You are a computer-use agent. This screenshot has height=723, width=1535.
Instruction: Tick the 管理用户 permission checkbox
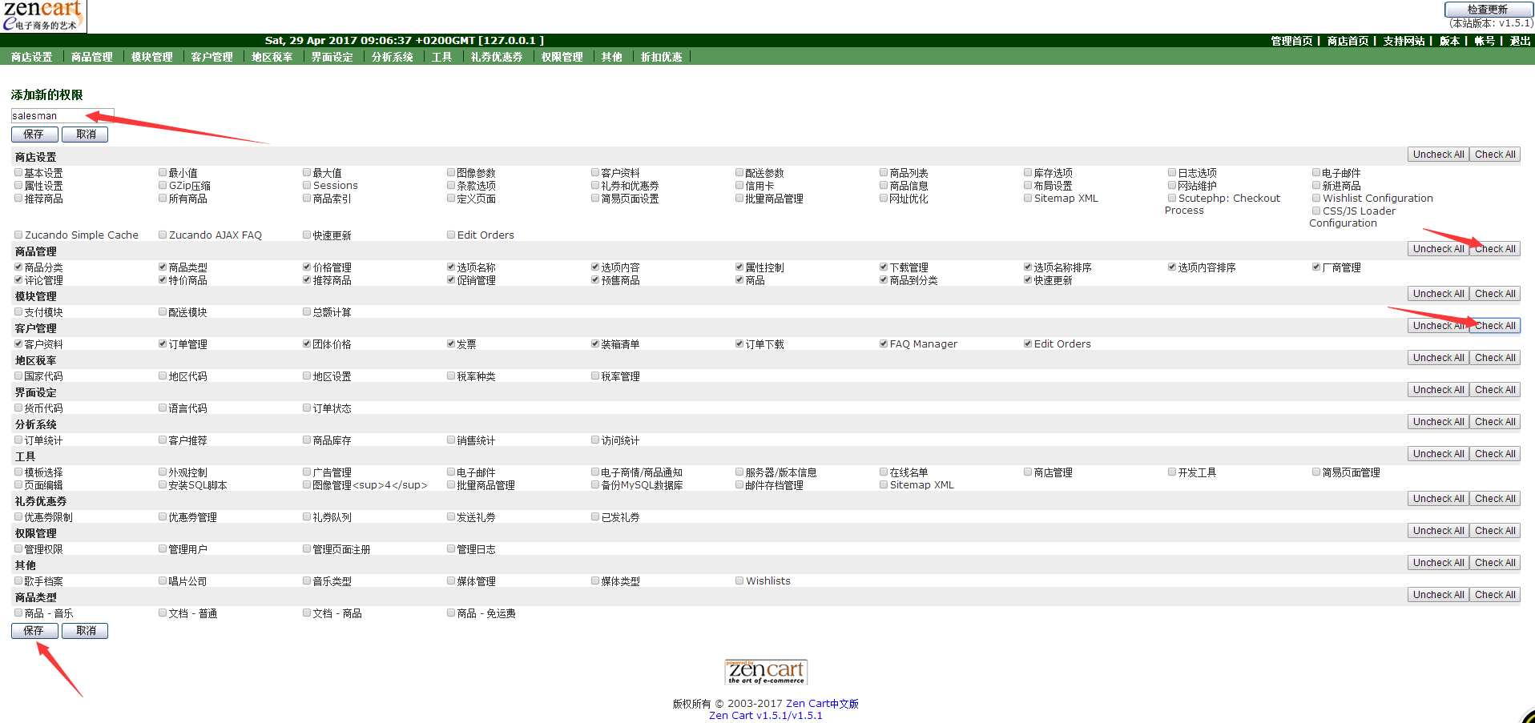pyautogui.click(x=163, y=548)
